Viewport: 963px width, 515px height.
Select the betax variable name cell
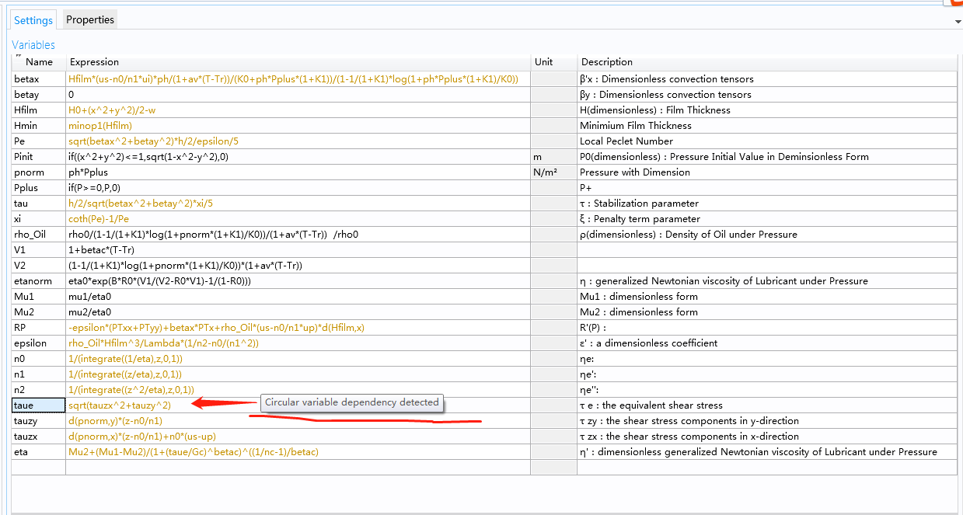point(38,79)
